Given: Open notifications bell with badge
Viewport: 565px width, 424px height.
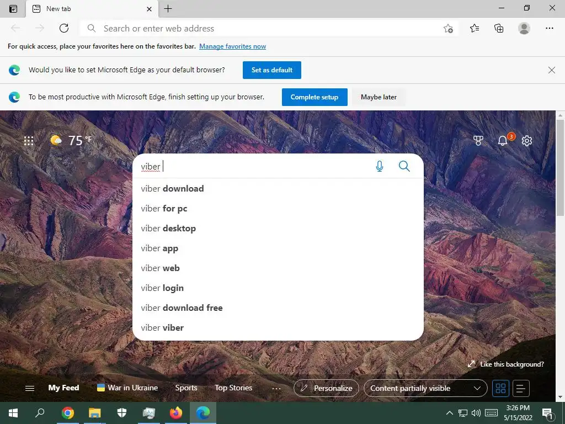Looking at the screenshot, I should tap(503, 140).
